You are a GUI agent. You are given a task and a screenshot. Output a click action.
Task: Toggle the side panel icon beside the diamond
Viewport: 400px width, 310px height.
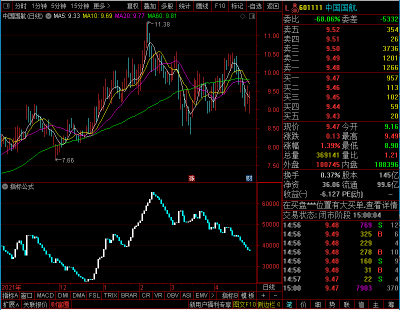252,16
